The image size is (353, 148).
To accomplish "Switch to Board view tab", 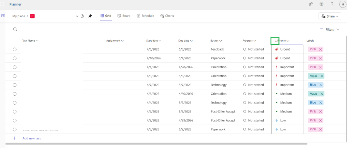I will coord(124,16).
